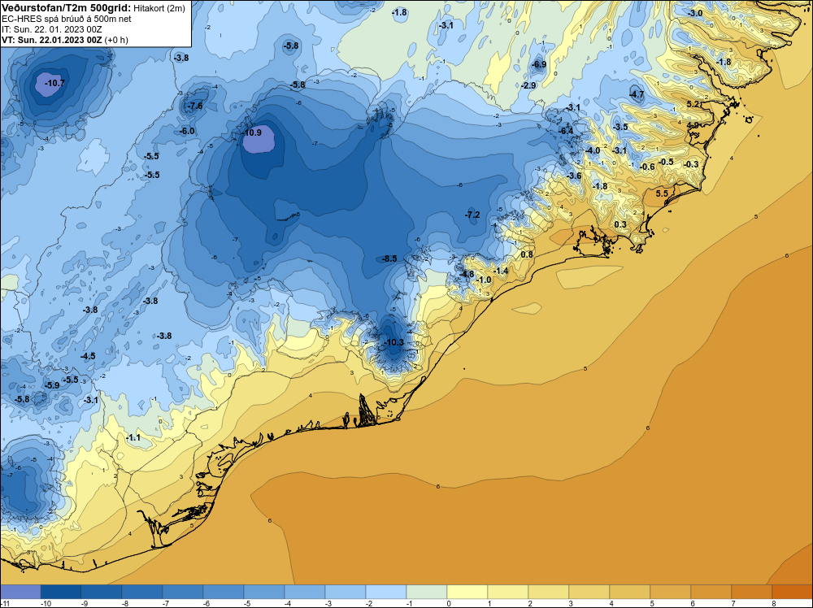Select the -3.0 temperature reading
Viewport: 813px width, 608px height.
click(695, 13)
